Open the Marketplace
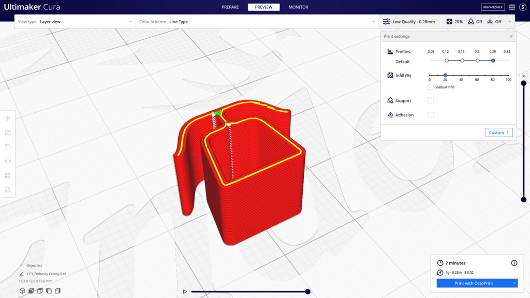 [493, 7]
